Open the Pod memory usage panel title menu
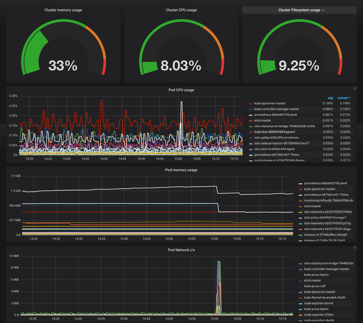This screenshot has height=323, width=363. pos(181,170)
